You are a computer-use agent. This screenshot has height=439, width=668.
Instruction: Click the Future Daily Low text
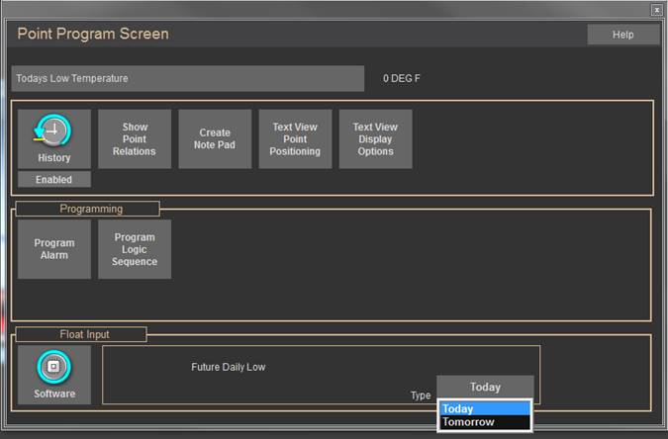(x=228, y=367)
